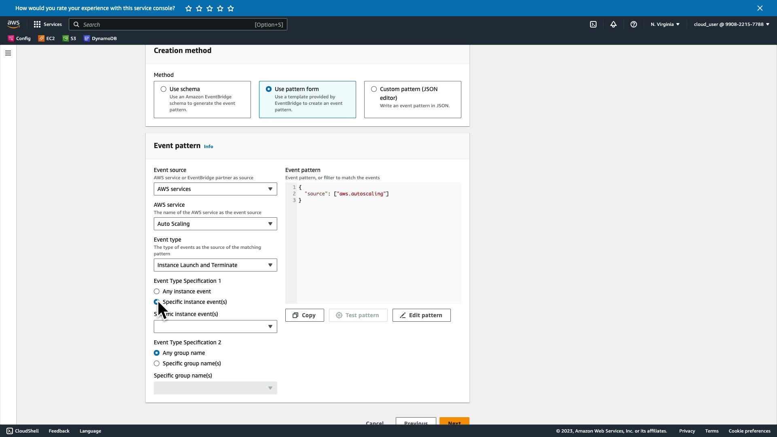Expand the left hamburger navigation menu
The image size is (777, 437).
pyautogui.click(x=8, y=53)
